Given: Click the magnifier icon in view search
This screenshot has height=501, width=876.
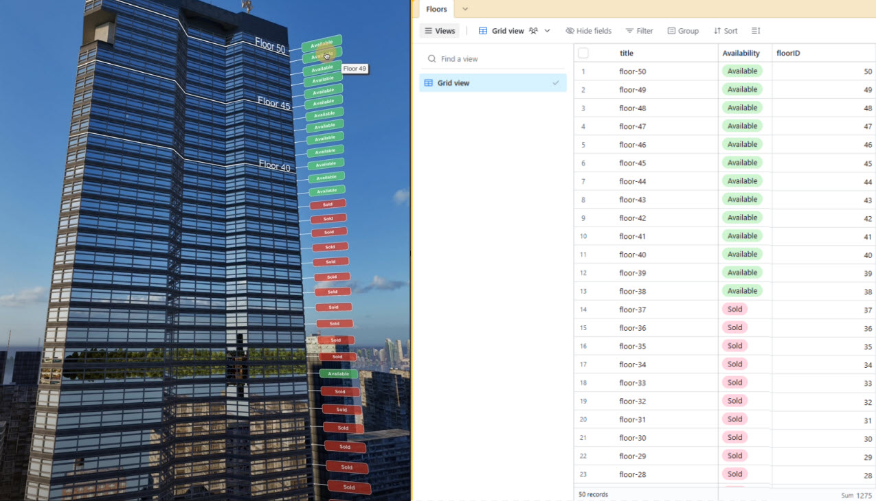Looking at the screenshot, I should click(432, 59).
